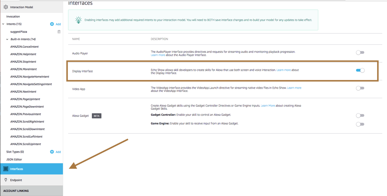Click the BETA badge beside Alexa Gadget
Viewport: 387px width, 196px height.
(x=97, y=116)
